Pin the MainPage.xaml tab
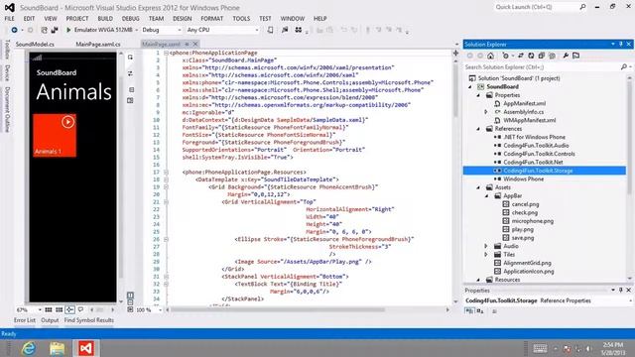The height and width of the screenshot is (357, 635). pos(187,44)
